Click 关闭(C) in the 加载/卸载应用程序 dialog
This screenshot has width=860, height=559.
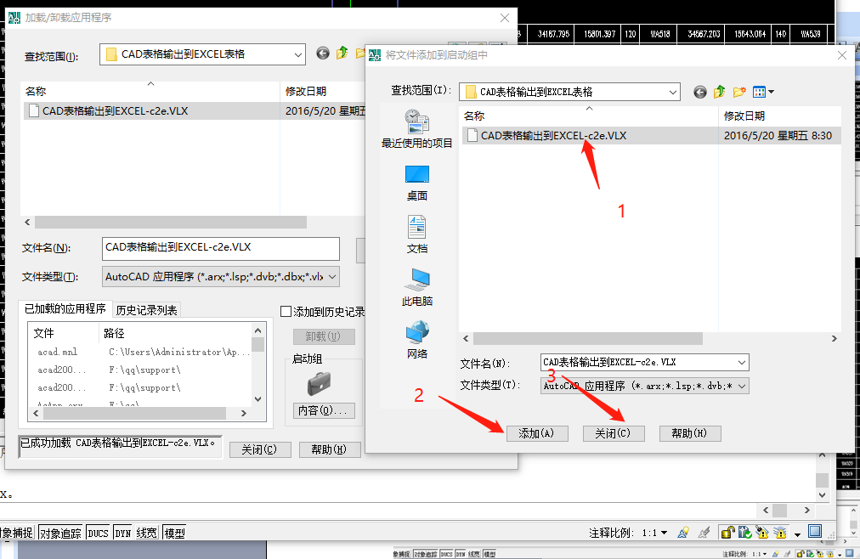259,450
